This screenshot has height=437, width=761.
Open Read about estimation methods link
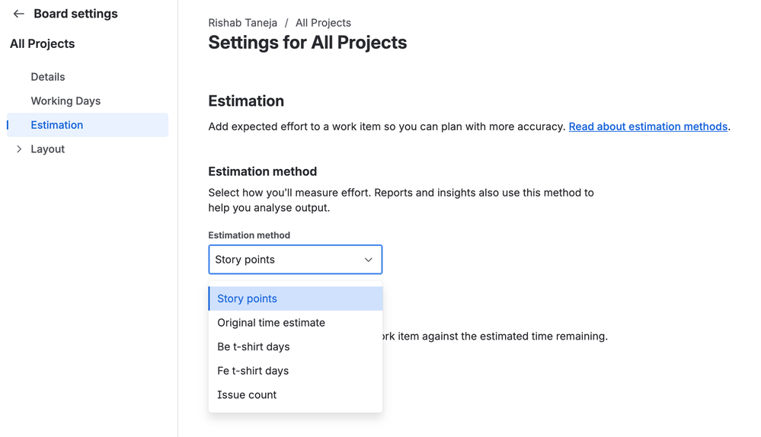647,126
